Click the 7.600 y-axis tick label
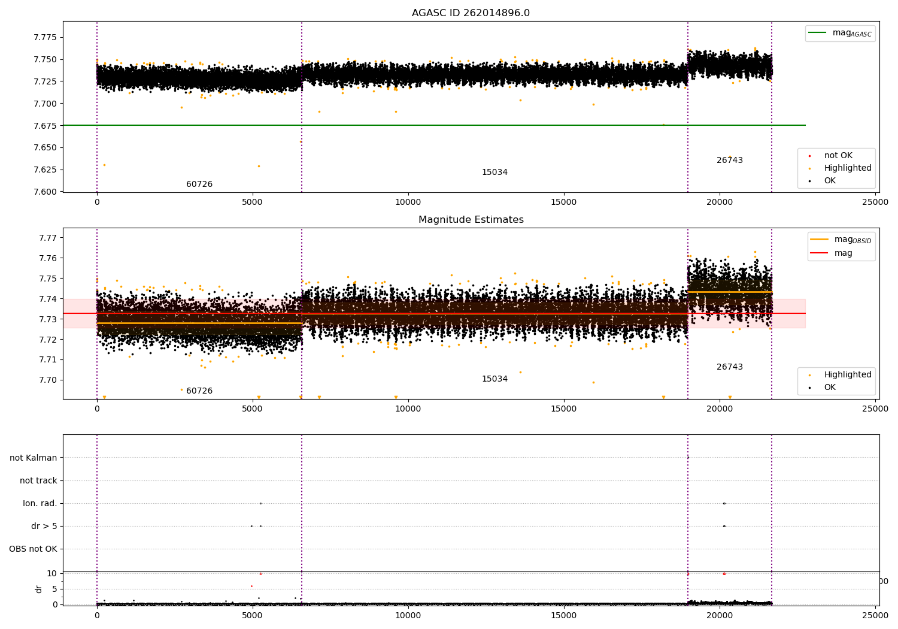Viewport: 898px width, 629px height. 45,192
